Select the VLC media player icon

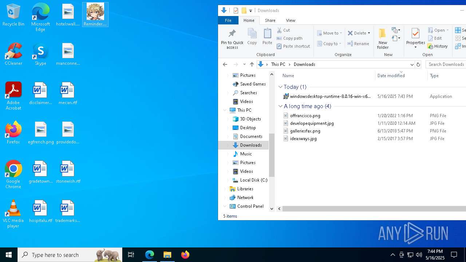point(13,214)
